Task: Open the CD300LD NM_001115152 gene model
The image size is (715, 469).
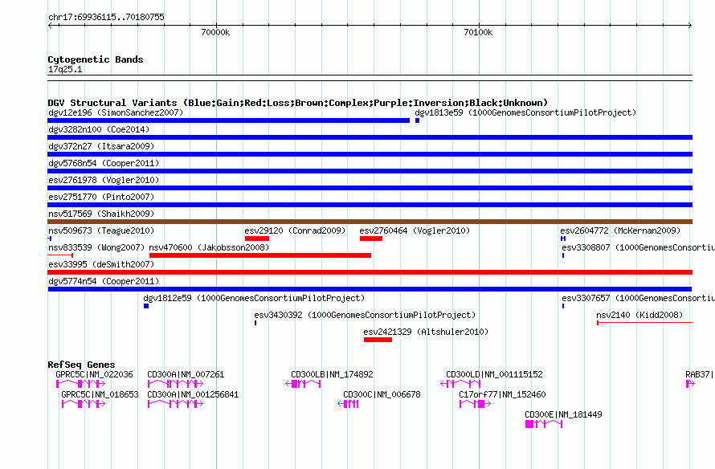Action: tap(460, 384)
